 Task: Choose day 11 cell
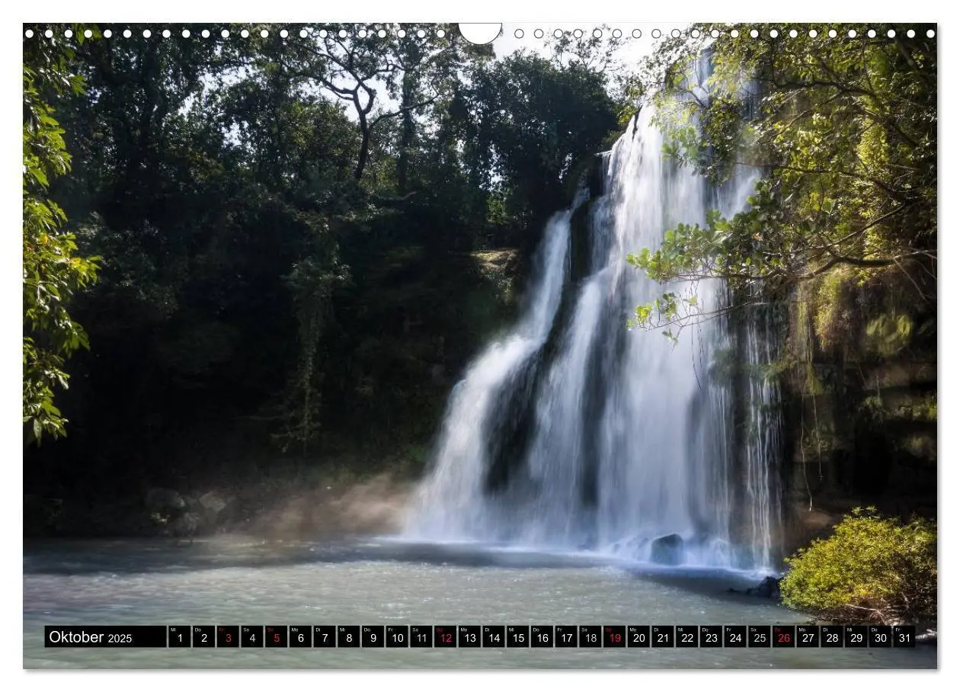click(x=421, y=637)
